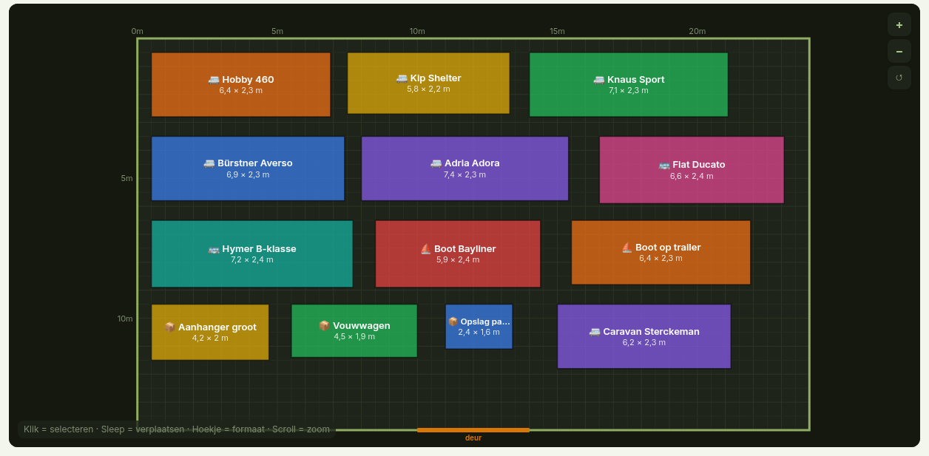
Task: Click the "2,4 × 1,6 m" size text
Action: [479, 333]
